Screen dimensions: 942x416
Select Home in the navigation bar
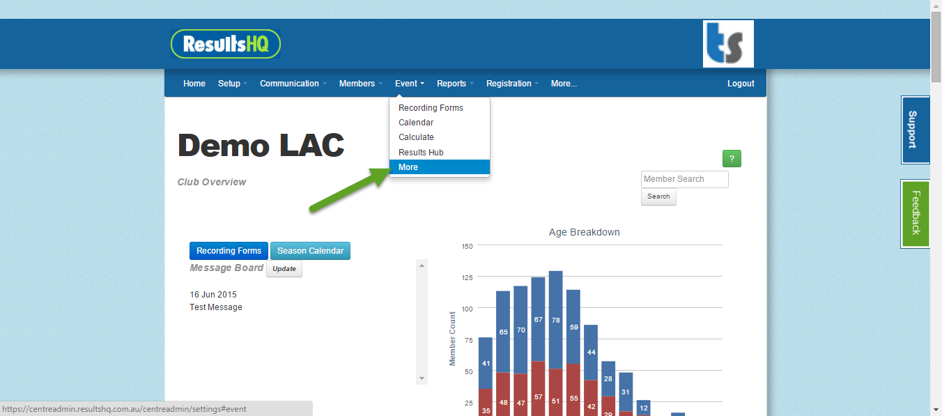coord(194,83)
